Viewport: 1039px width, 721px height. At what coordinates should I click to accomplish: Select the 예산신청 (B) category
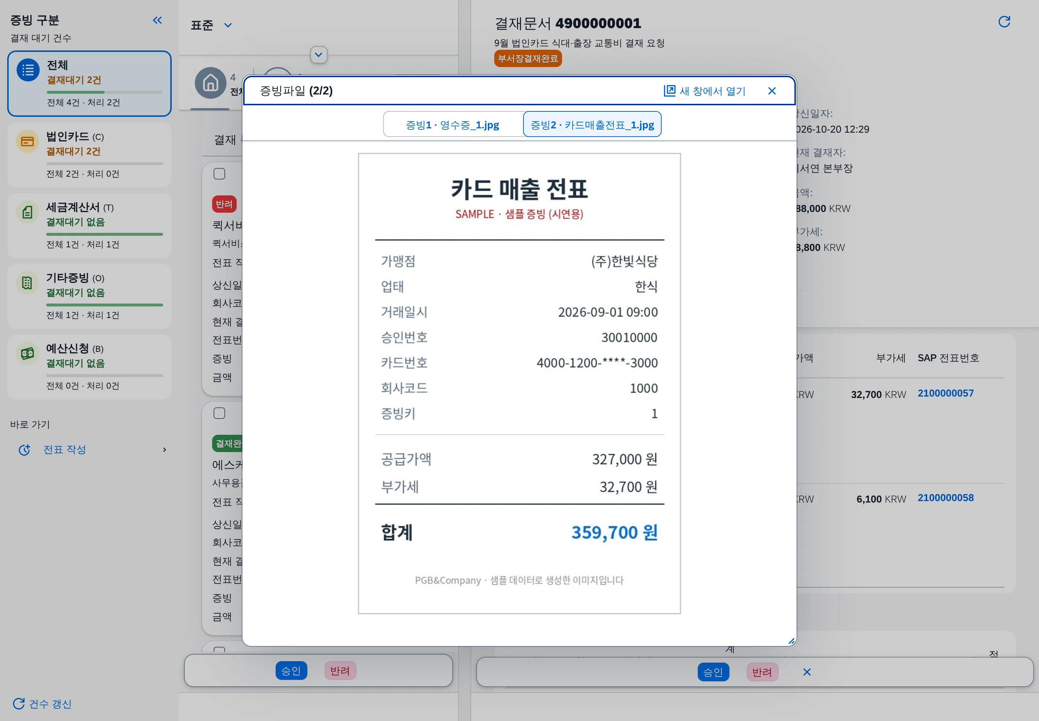click(89, 367)
